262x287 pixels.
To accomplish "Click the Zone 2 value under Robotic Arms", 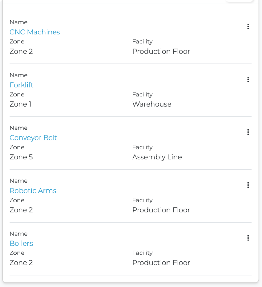I will (x=21, y=210).
